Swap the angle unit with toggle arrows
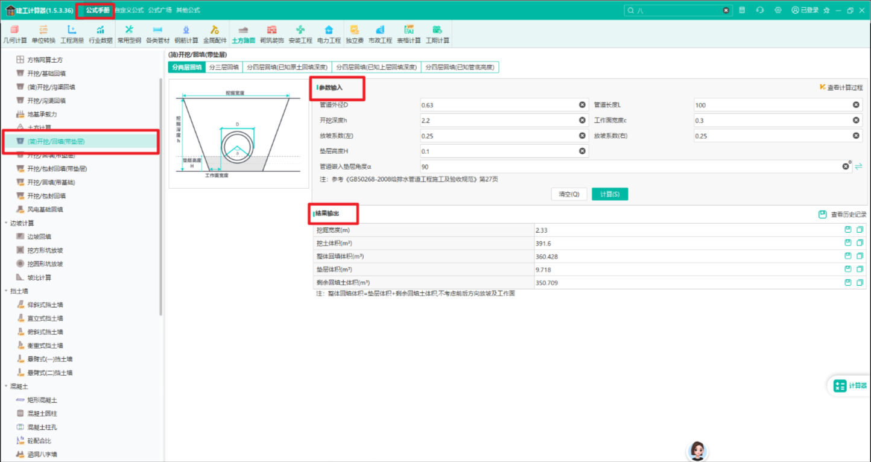 coord(858,166)
